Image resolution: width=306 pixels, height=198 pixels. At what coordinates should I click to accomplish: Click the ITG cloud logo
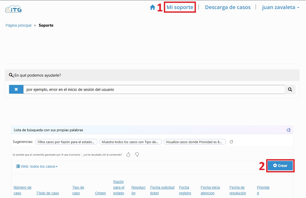[x=13, y=9]
